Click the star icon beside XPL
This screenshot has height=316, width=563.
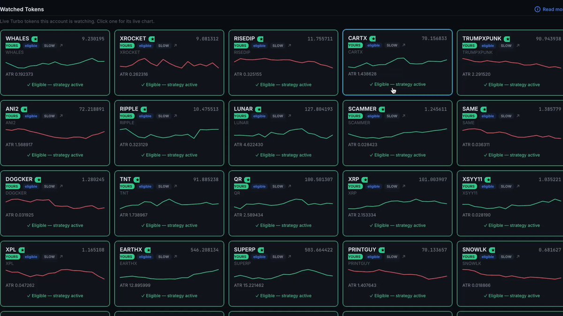pyautogui.click(x=22, y=250)
